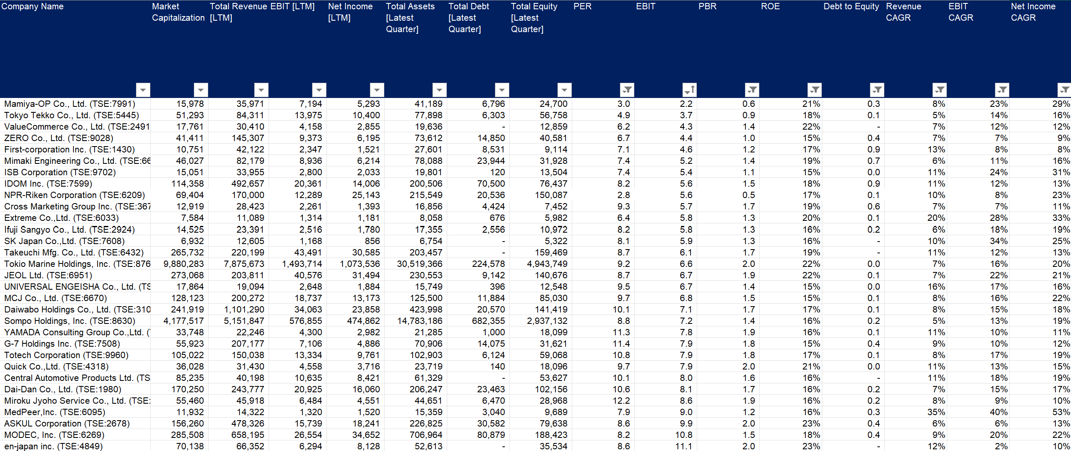Open the Total Debt filter dropdown
The width and height of the screenshot is (1071, 451).
point(502,90)
